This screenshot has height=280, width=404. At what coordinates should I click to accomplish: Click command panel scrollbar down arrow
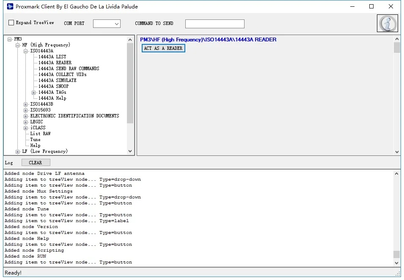coord(397,152)
